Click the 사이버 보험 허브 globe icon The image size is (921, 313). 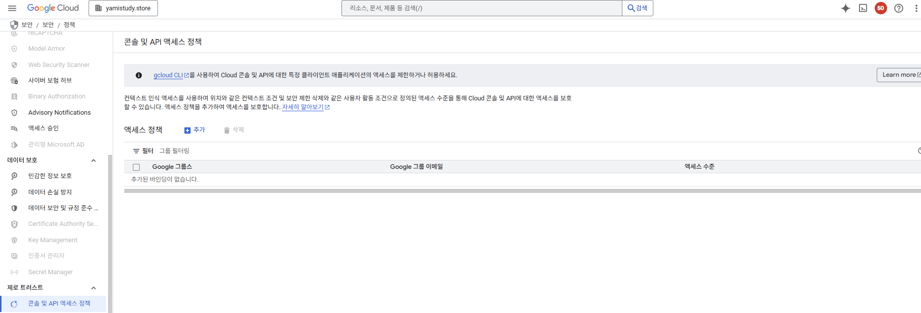click(x=14, y=81)
